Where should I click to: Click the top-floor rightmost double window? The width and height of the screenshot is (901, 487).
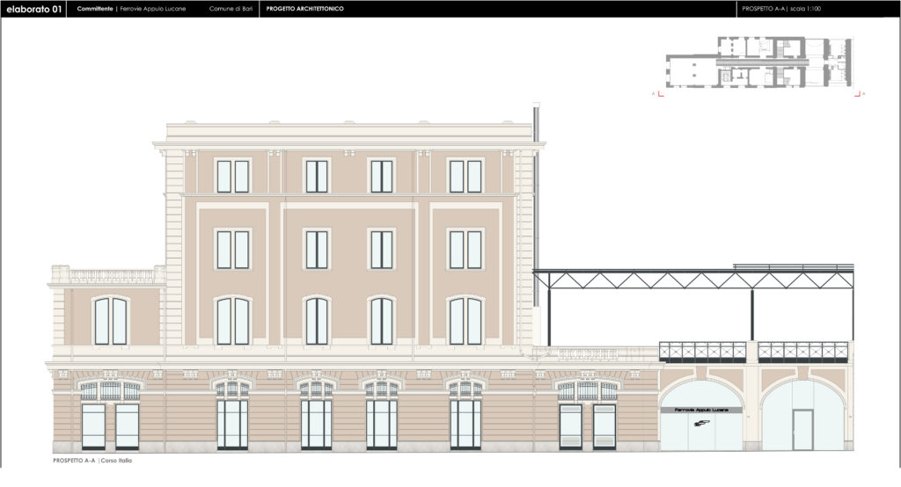coord(465,176)
